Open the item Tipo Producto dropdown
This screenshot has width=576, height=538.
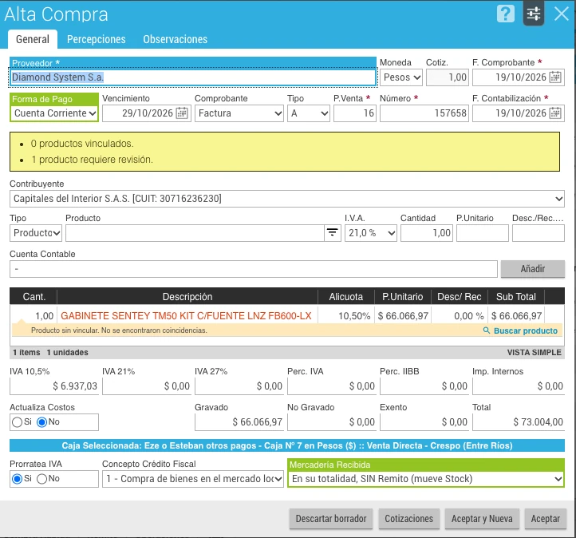point(36,233)
